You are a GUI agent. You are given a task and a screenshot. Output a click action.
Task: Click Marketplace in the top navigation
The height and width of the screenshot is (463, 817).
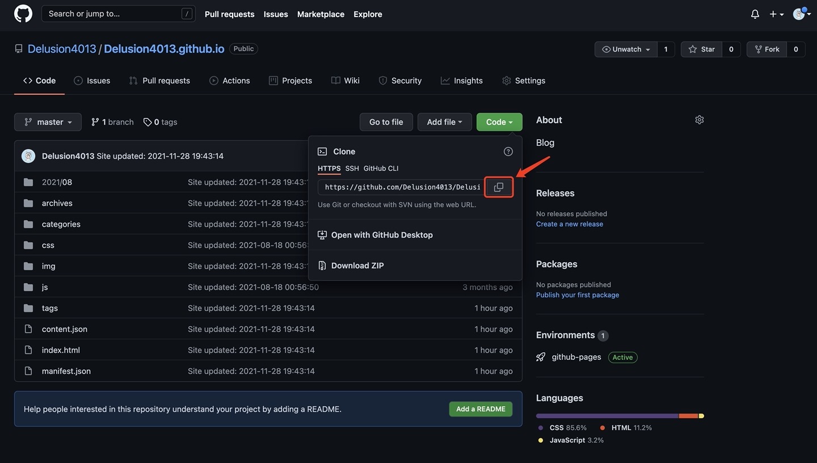[321, 14]
